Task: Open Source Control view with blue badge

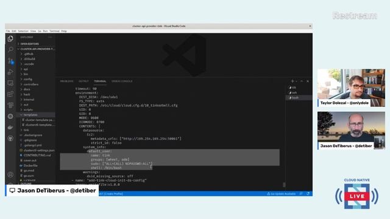Action: [x=10, y=61]
